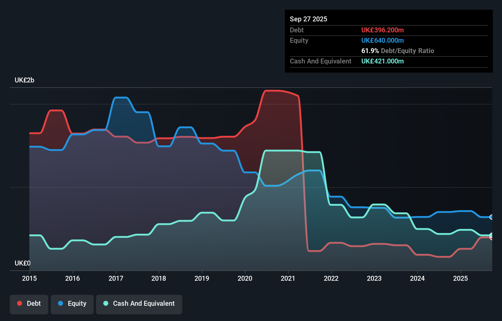The image size is (502, 321).
Task: Click the UK£640.000m Equity value
Action: click(x=382, y=40)
